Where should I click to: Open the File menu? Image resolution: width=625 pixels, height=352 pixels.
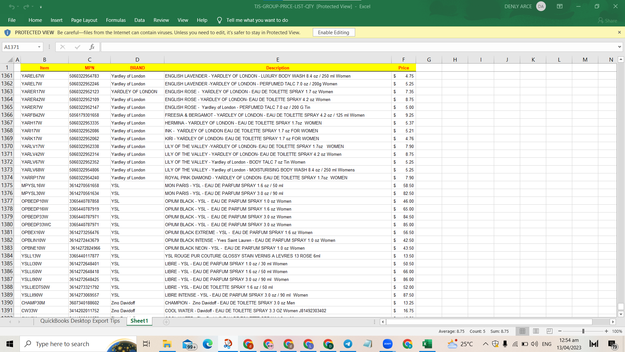12,20
